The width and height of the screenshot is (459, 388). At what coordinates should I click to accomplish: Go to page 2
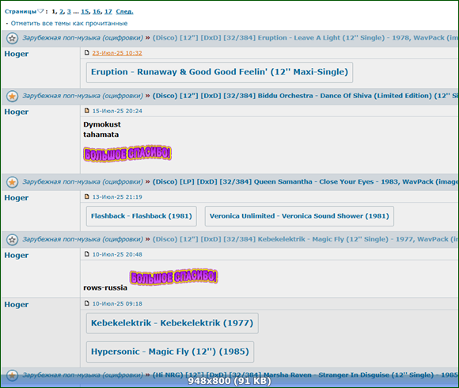pos(61,11)
